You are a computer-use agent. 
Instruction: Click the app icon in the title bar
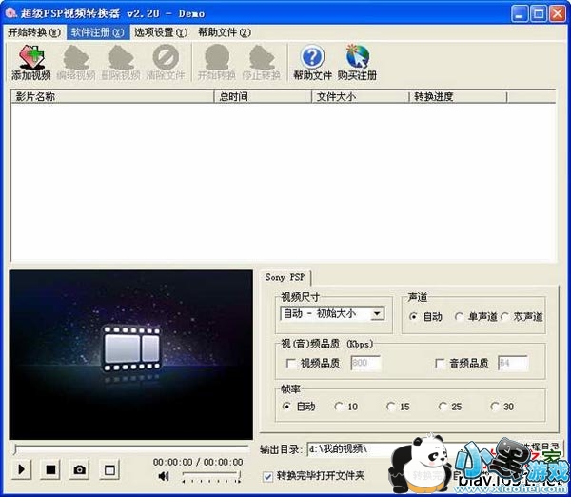[10, 13]
